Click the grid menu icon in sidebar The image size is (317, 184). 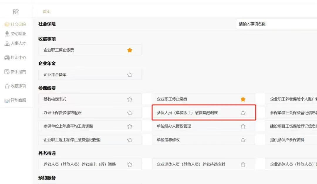16,12
